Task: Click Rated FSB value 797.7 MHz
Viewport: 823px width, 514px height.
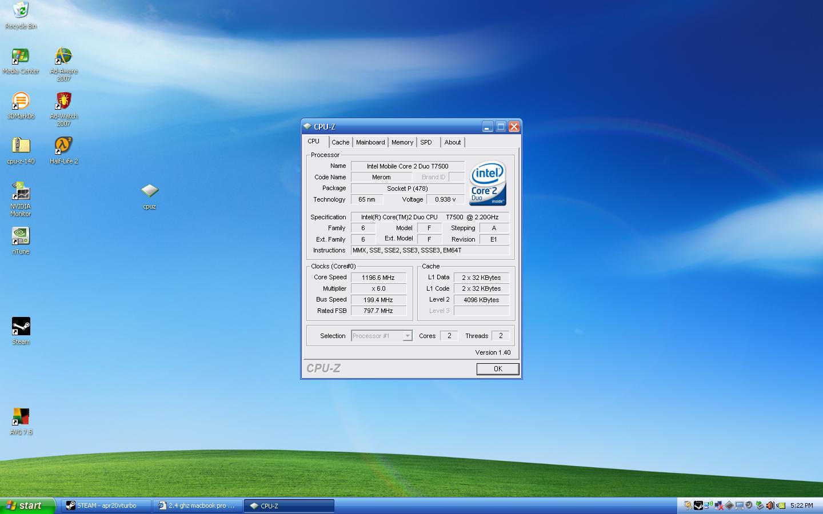Action: click(378, 311)
